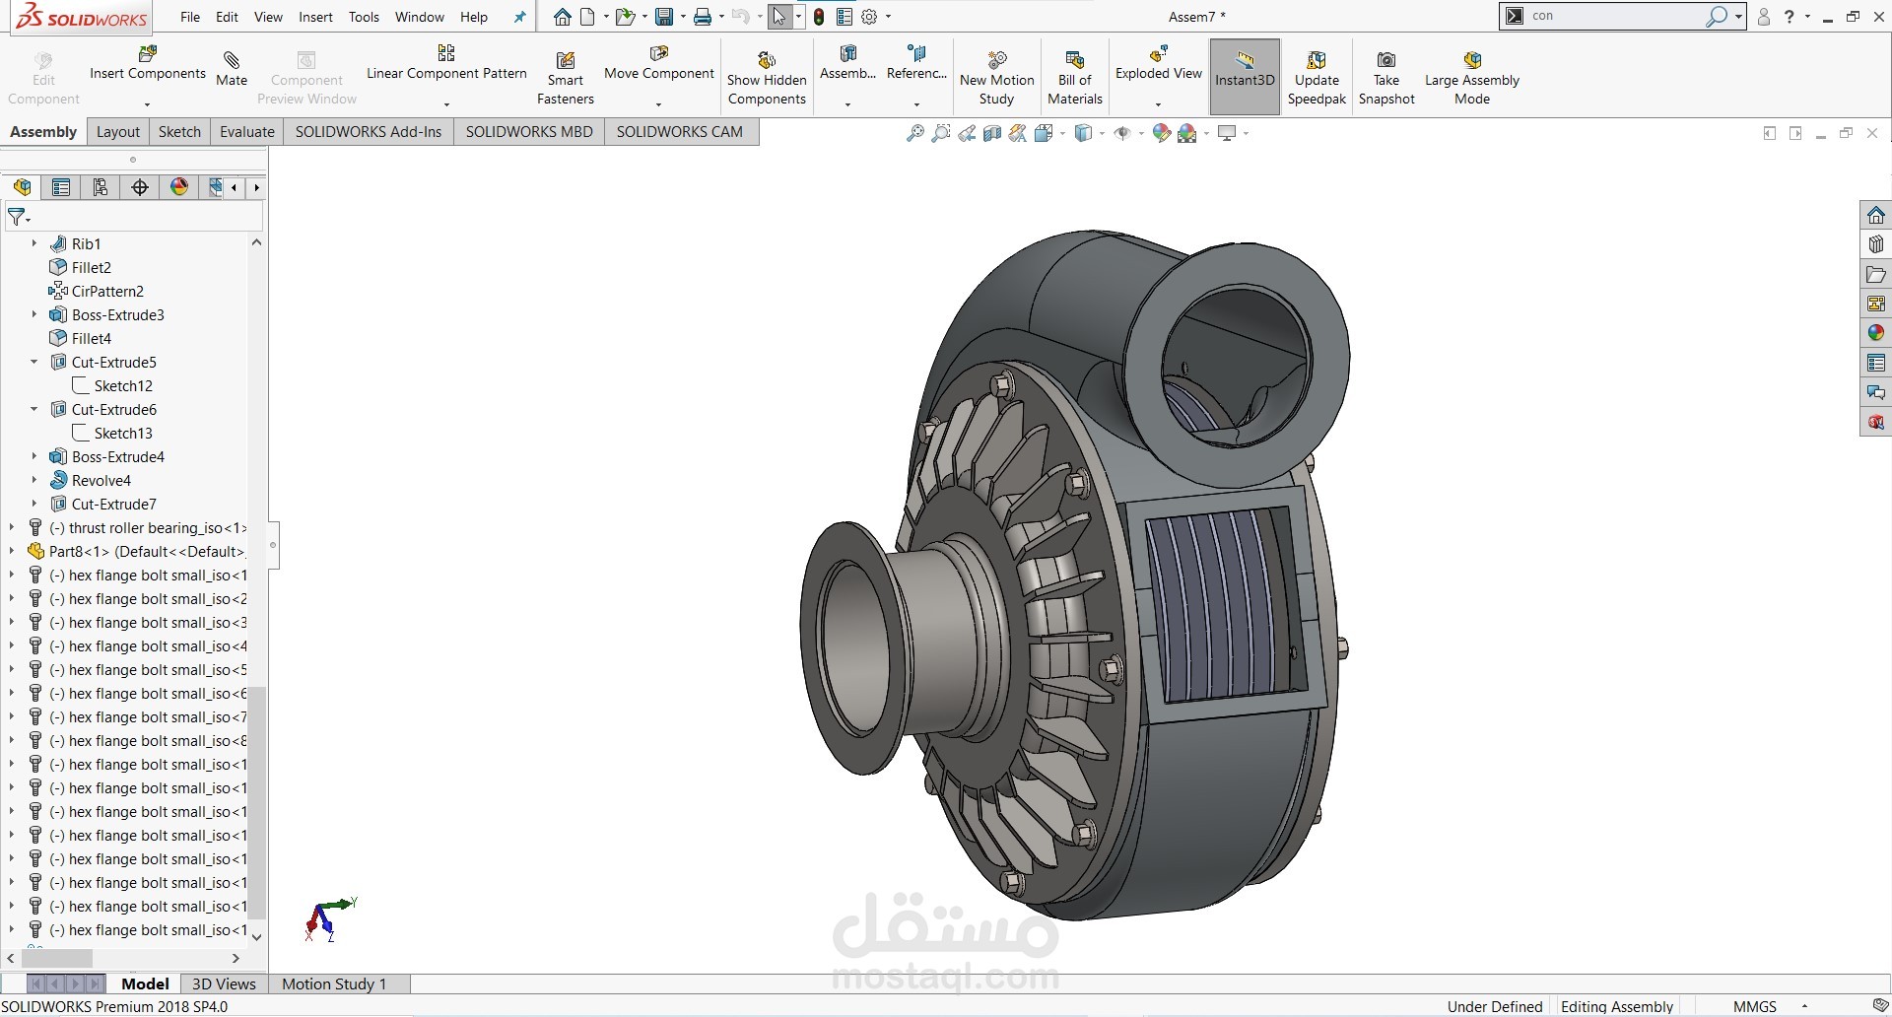
Task: Open the Appearances and Scenes task pane
Action: pyautogui.click(x=1874, y=333)
